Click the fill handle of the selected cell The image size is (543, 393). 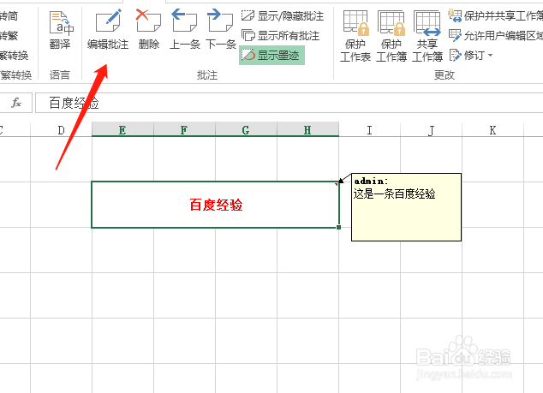(338, 227)
